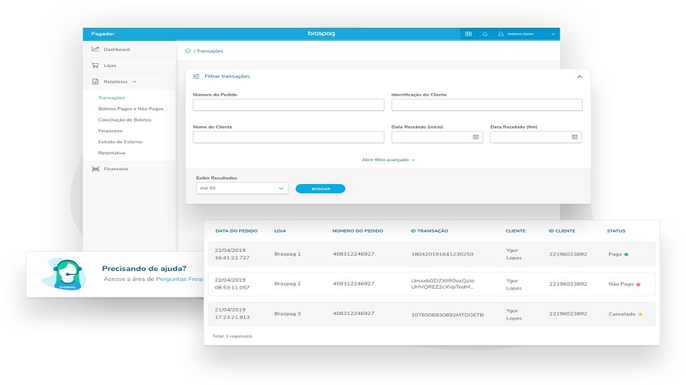Follow the Perguntas Frequentes link
Image resolution: width=686 pixels, height=385 pixels.
(180, 279)
